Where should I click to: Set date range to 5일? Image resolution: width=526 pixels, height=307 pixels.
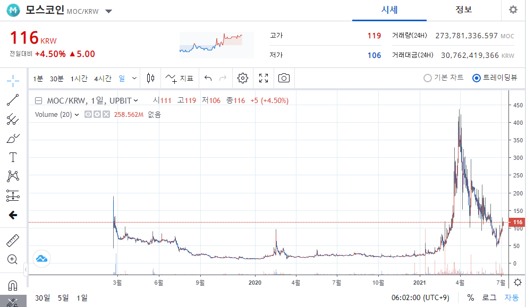click(x=63, y=297)
